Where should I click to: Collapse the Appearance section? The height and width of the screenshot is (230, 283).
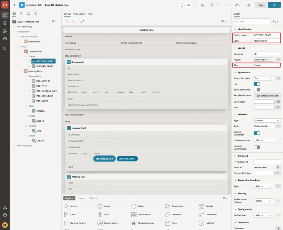point(235,72)
